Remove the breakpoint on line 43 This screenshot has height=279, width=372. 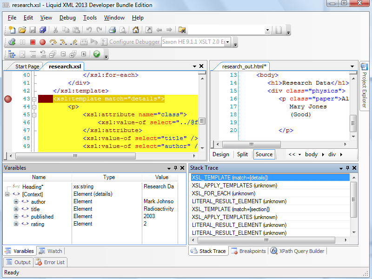[8, 99]
